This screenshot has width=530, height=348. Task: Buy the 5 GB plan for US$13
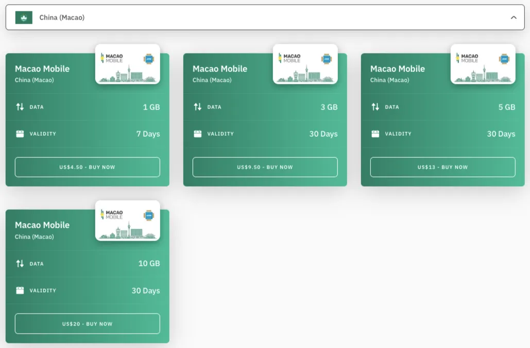[x=443, y=167]
